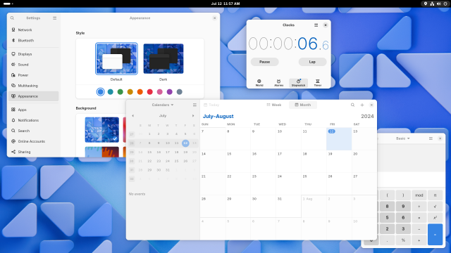Select the Appearance item in Settings sidebar
This screenshot has height=253, width=451.
(x=34, y=96)
